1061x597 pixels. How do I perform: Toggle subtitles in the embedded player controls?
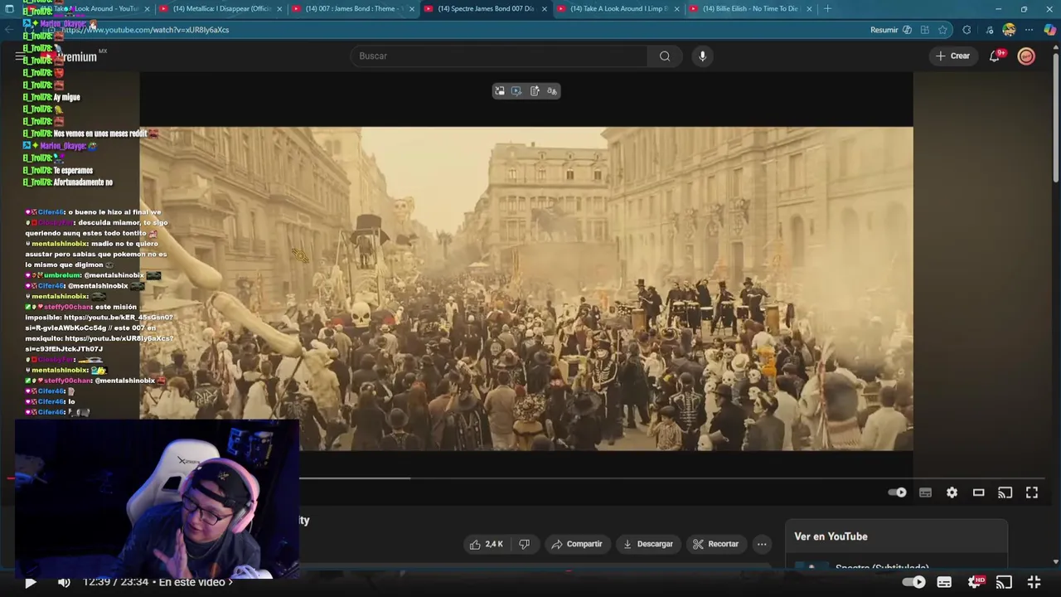click(925, 493)
